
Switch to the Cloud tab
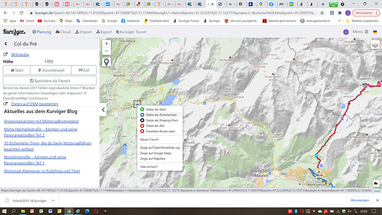tap(63, 32)
